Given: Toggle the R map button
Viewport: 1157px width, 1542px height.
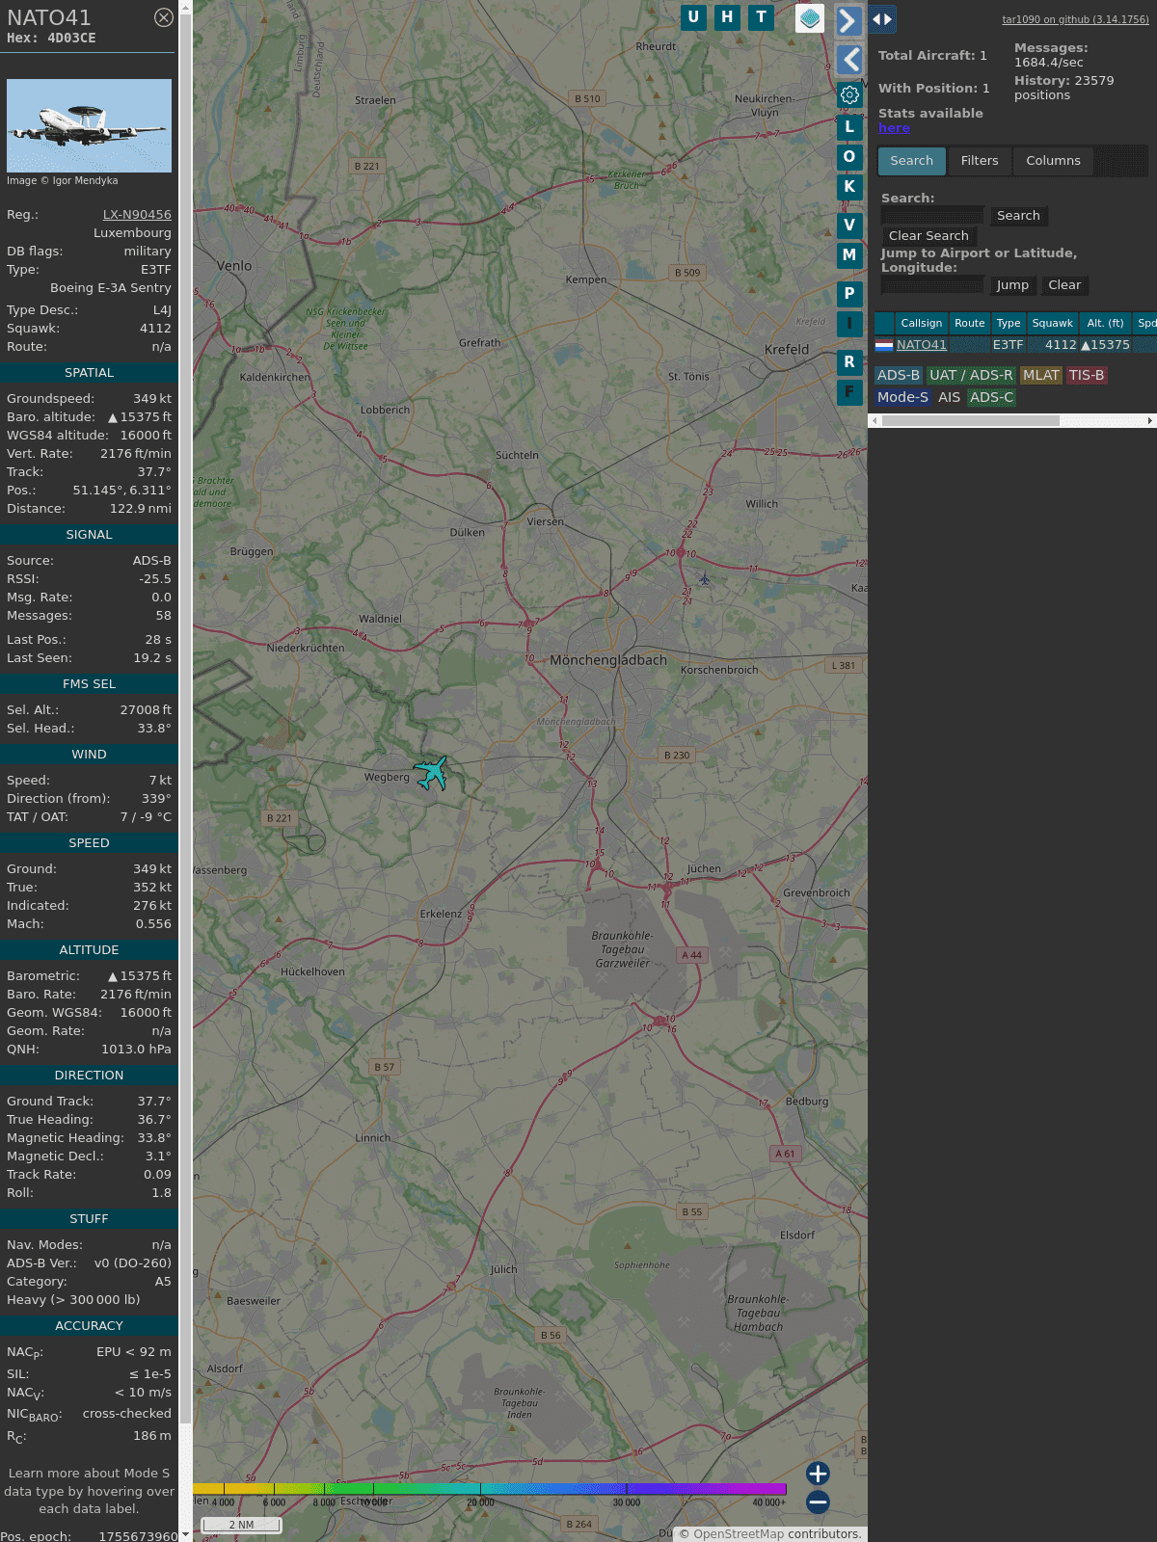Looking at the screenshot, I should coord(849,362).
